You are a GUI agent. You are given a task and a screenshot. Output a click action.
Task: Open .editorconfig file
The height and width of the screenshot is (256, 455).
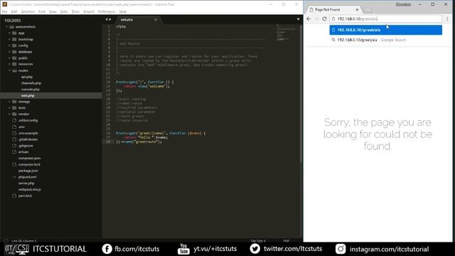pyautogui.click(x=28, y=120)
